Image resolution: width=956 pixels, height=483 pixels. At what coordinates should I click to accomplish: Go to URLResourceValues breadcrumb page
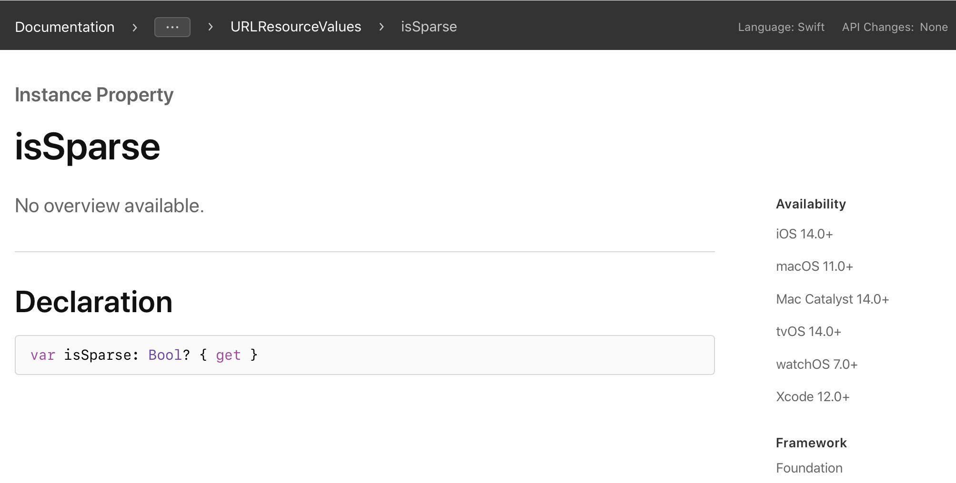296,27
